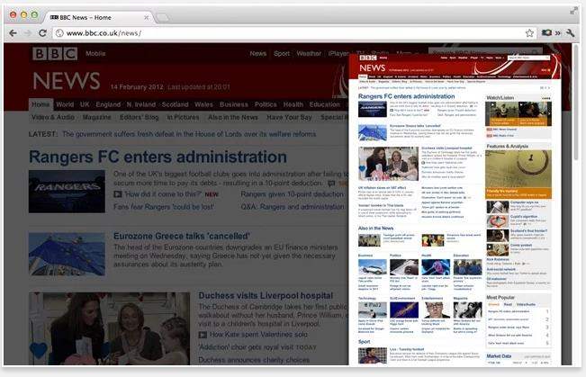The image size is (586, 377).
Task: Click the comments speech bubble after Rangers summary
Action: tap(331, 184)
